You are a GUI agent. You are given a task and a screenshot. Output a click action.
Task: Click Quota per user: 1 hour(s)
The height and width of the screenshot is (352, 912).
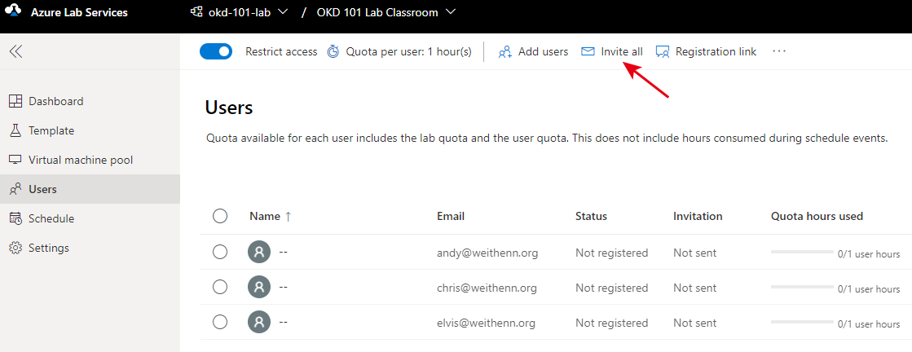coord(408,52)
